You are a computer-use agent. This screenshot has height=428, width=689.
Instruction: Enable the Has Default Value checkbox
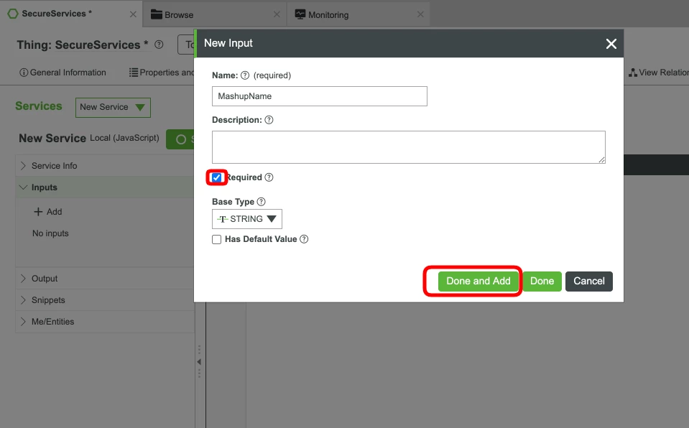(x=216, y=239)
